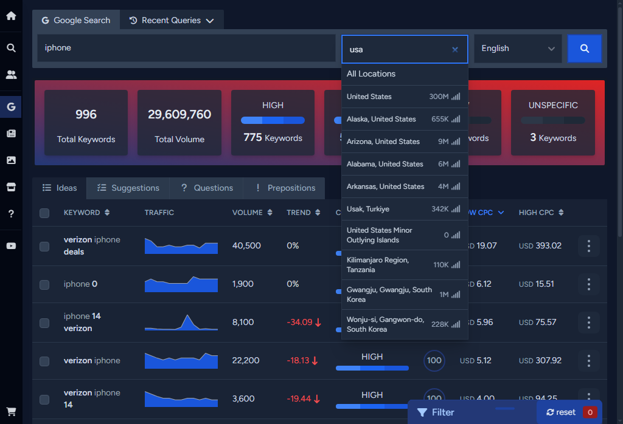Select United States Minor Outlying Islands
Screen dimensions: 623x424
405,235
